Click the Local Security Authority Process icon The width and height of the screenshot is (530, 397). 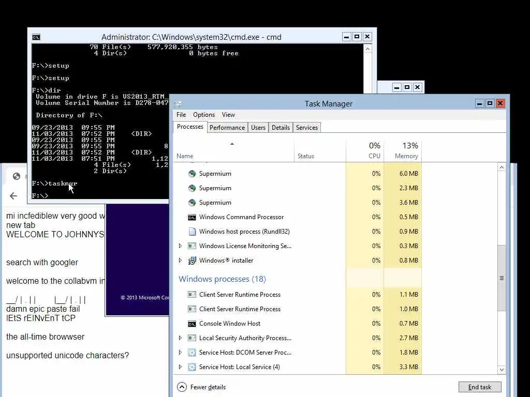pyautogui.click(x=192, y=338)
